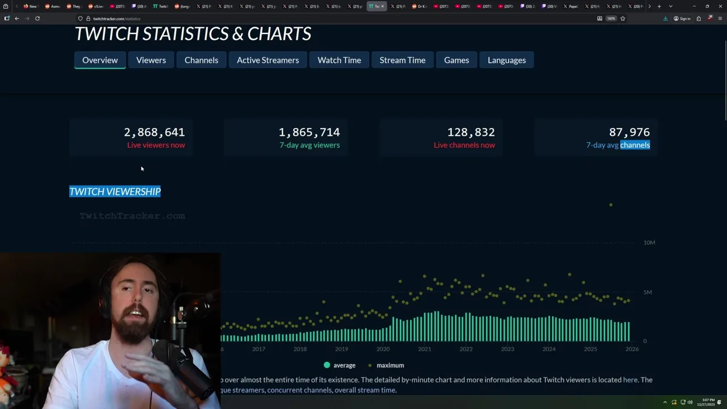Open the notification bell in taskbar
The height and width of the screenshot is (409, 727).
coord(720,402)
